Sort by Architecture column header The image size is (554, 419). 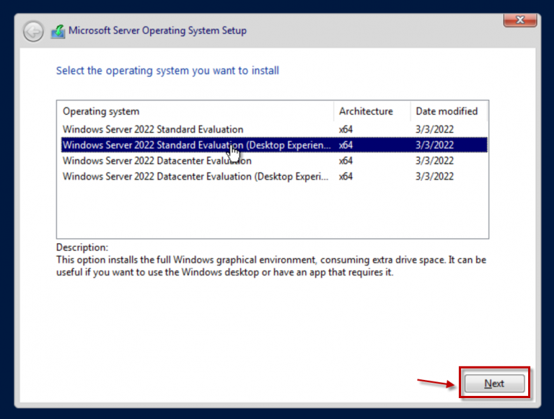(x=372, y=111)
